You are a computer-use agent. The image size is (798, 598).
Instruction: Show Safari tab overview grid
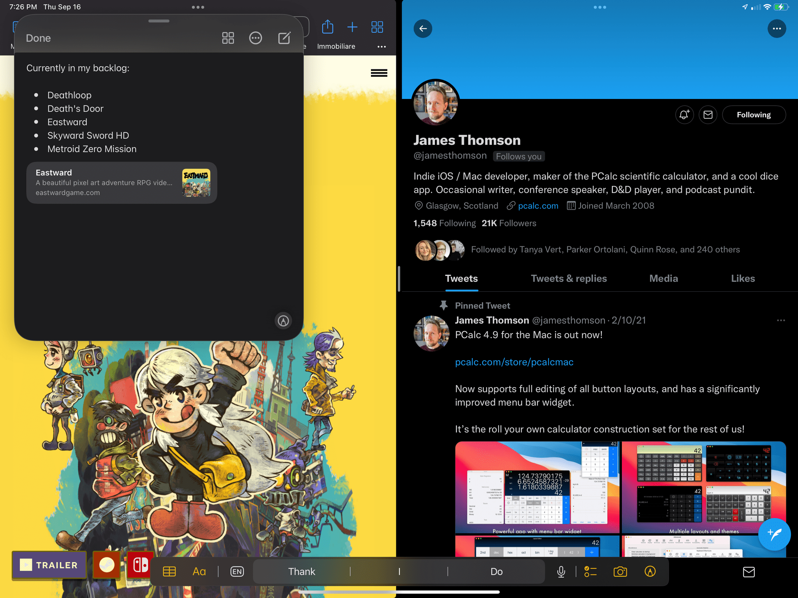tap(377, 27)
